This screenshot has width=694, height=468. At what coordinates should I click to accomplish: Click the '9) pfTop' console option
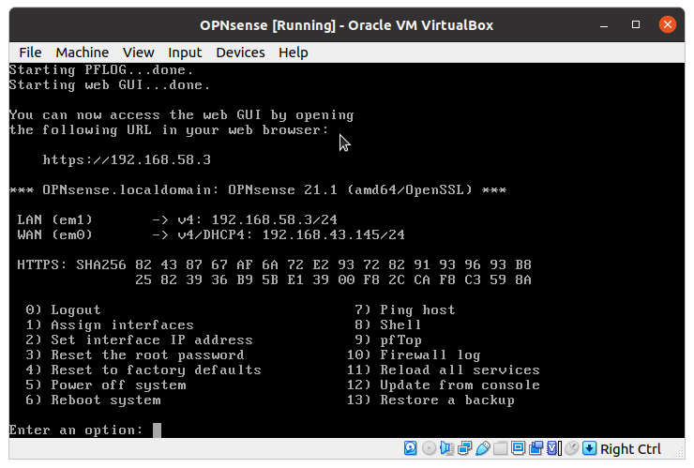coord(388,340)
